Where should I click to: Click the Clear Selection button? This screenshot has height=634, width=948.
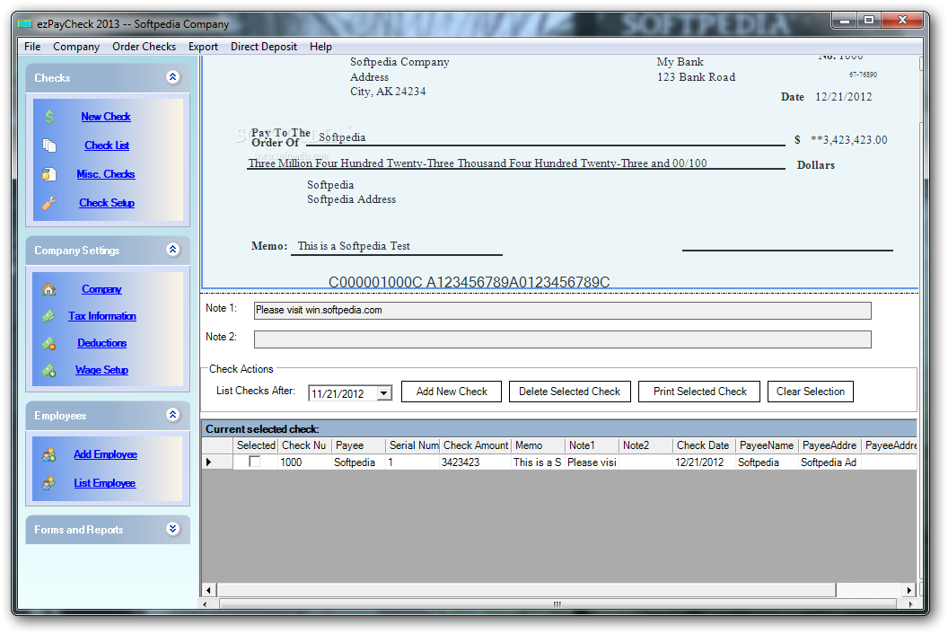pos(810,392)
